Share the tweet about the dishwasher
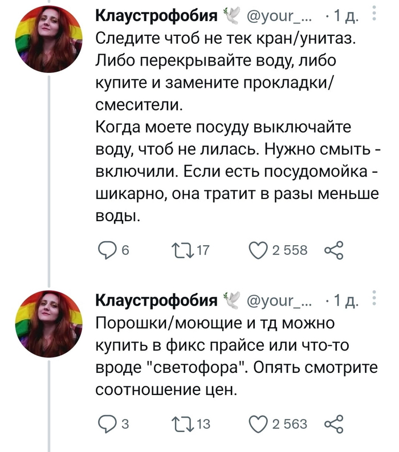The height and width of the screenshot is (452, 399). [x=334, y=250]
